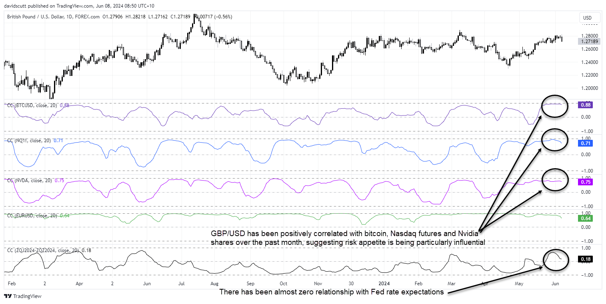Click the Aug label on time axis
Image resolution: width=606 pixels, height=304 pixels.
pyautogui.click(x=215, y=284)
